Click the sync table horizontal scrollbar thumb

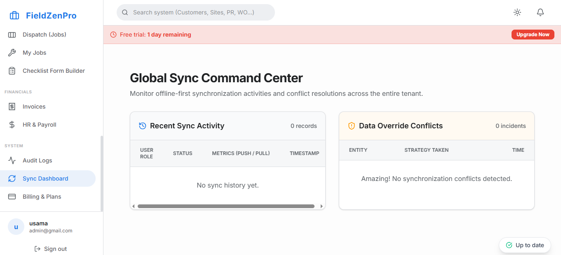pos(226,206)
